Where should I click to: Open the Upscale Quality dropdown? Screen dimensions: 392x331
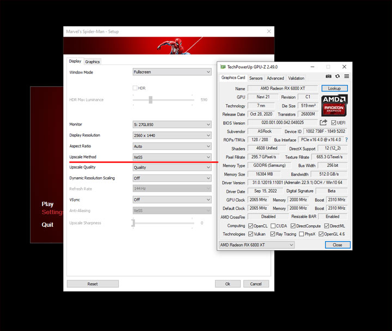(172, 167)
